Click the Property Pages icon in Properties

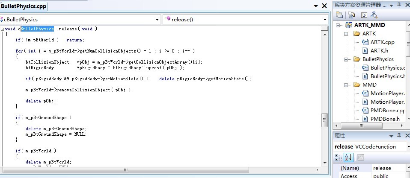pos(361,158)
